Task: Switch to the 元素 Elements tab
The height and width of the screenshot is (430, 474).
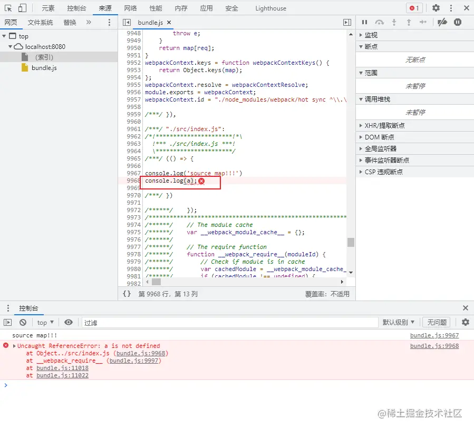Action: coord(48,8)
